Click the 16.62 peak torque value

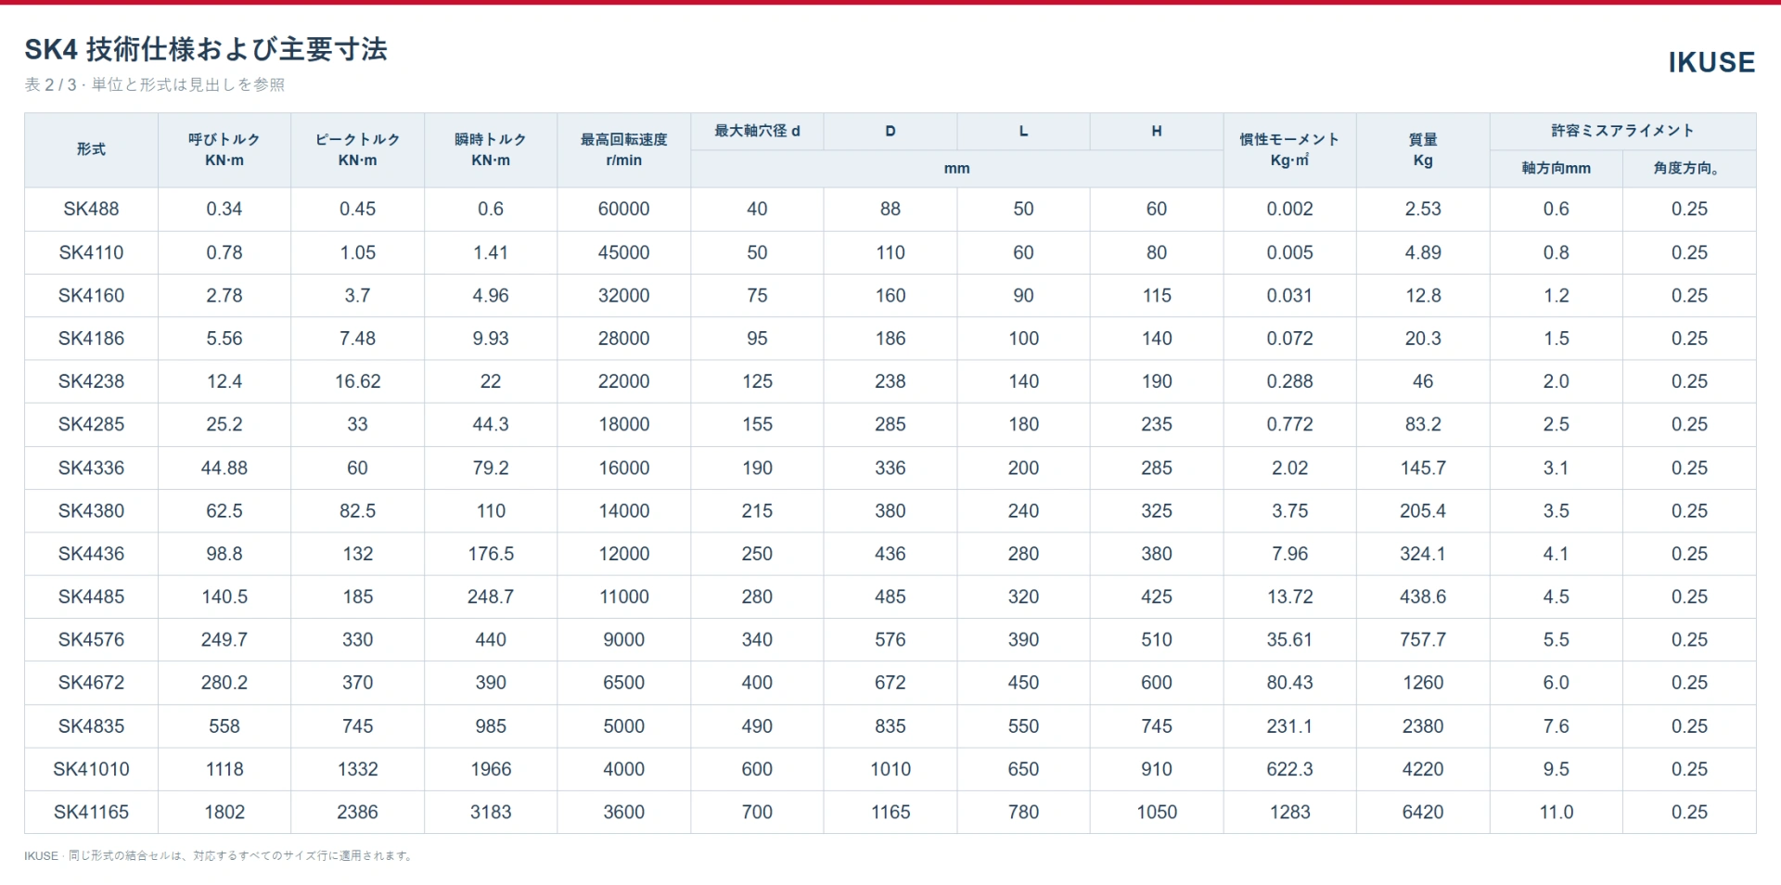click(357, 381)
